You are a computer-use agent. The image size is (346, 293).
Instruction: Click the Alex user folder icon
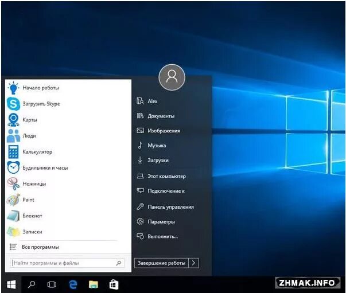click(x=140, y=101)
